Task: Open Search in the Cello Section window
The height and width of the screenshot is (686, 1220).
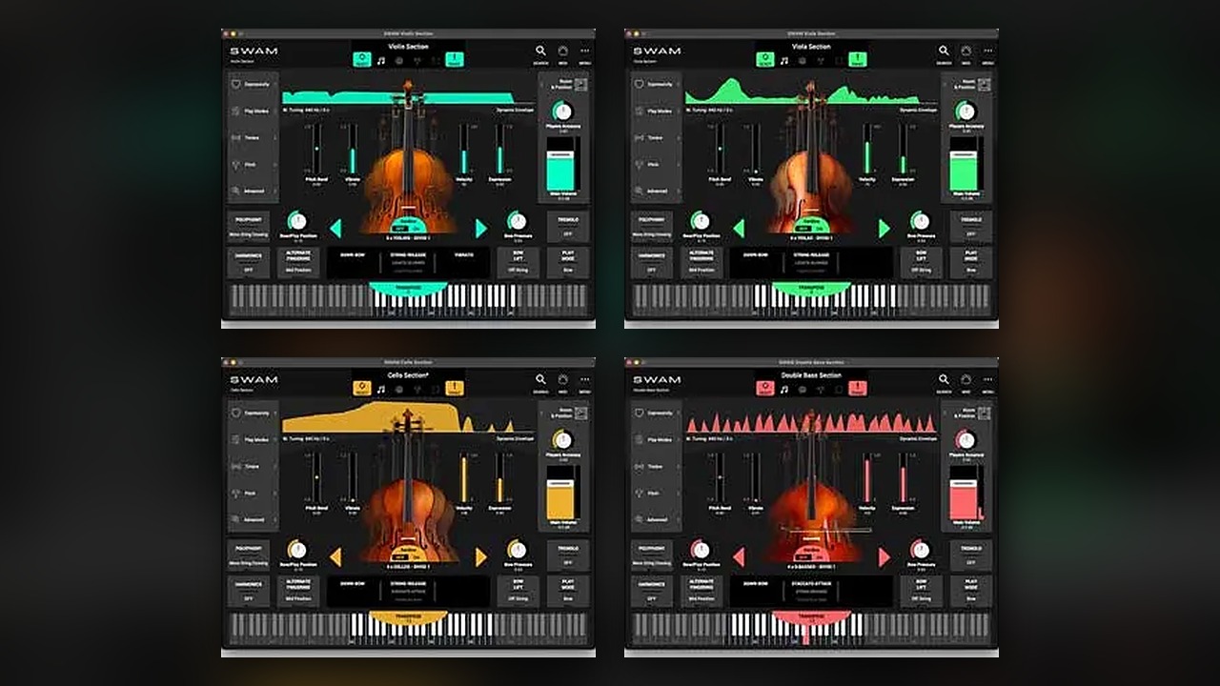Action: [x=540, y=380]
